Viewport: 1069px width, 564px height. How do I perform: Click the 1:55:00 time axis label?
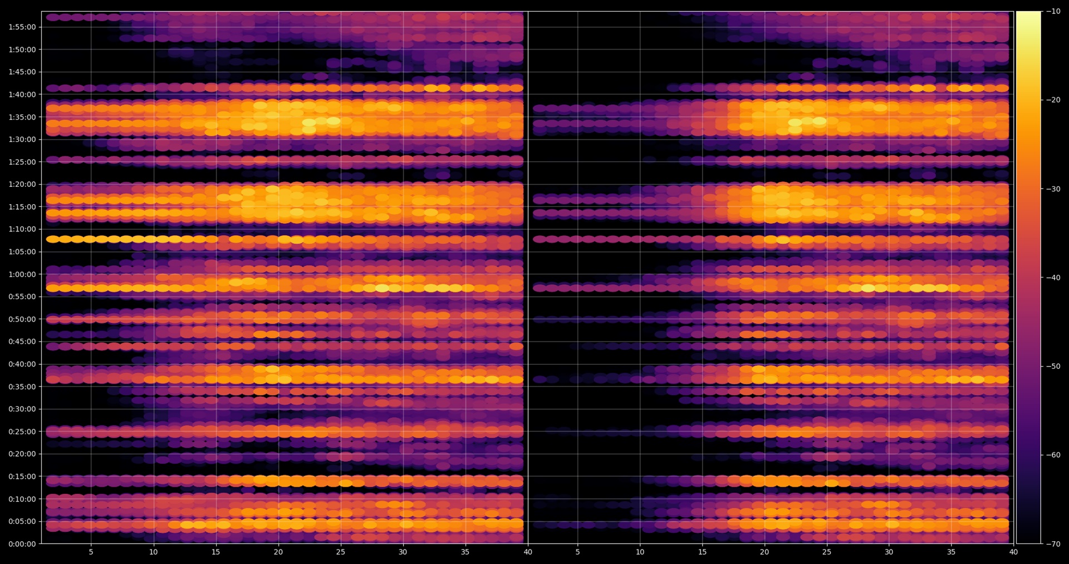pyautogui.click(x=22, y=27)
